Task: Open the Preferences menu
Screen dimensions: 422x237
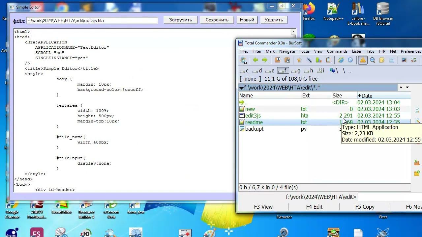Action: pos(411,51)
